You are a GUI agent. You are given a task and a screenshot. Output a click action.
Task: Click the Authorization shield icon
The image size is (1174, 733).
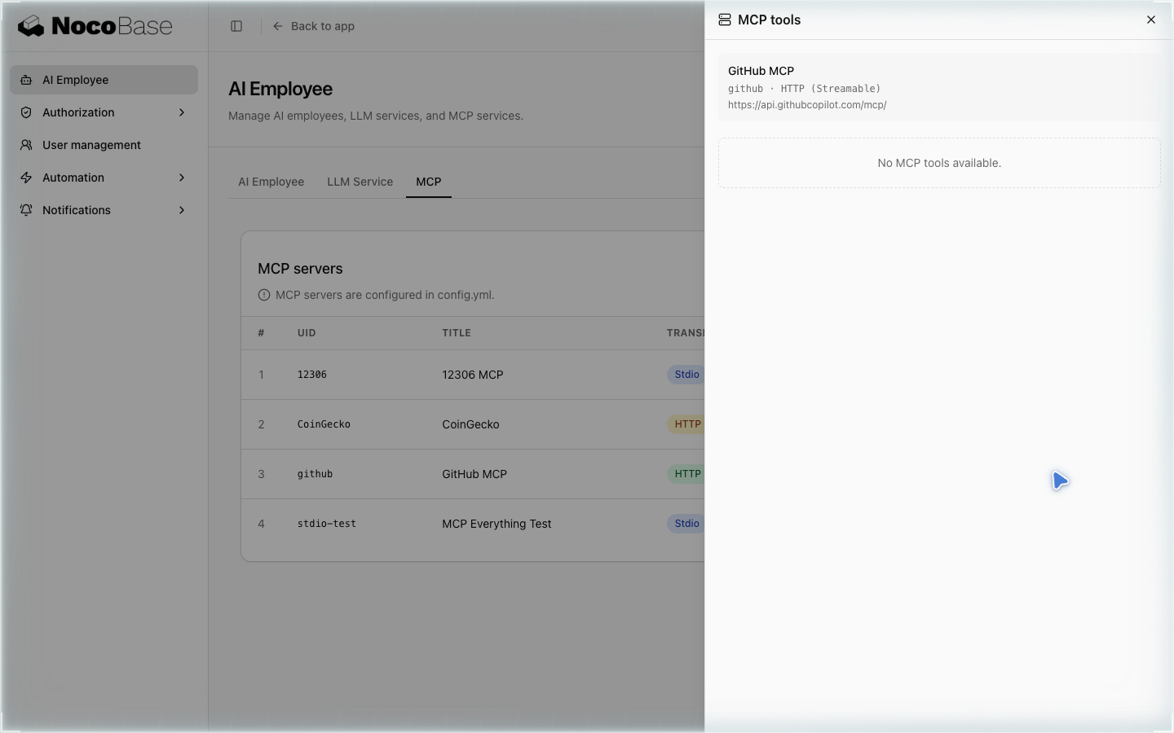click(x=26, y=112)
